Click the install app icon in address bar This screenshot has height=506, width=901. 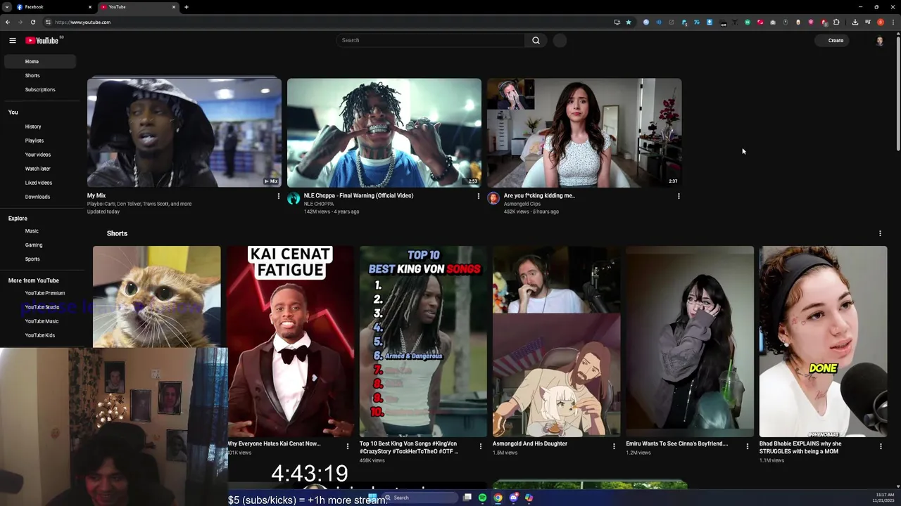617,22
